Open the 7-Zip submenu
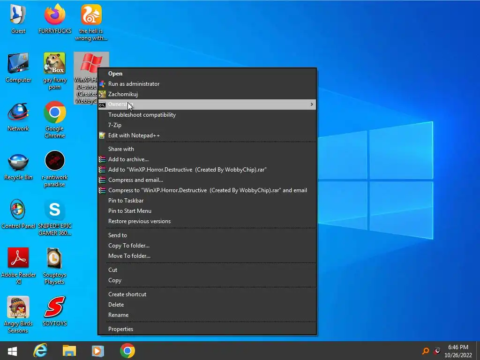This screenshot has height=360, width=480. 207,125
